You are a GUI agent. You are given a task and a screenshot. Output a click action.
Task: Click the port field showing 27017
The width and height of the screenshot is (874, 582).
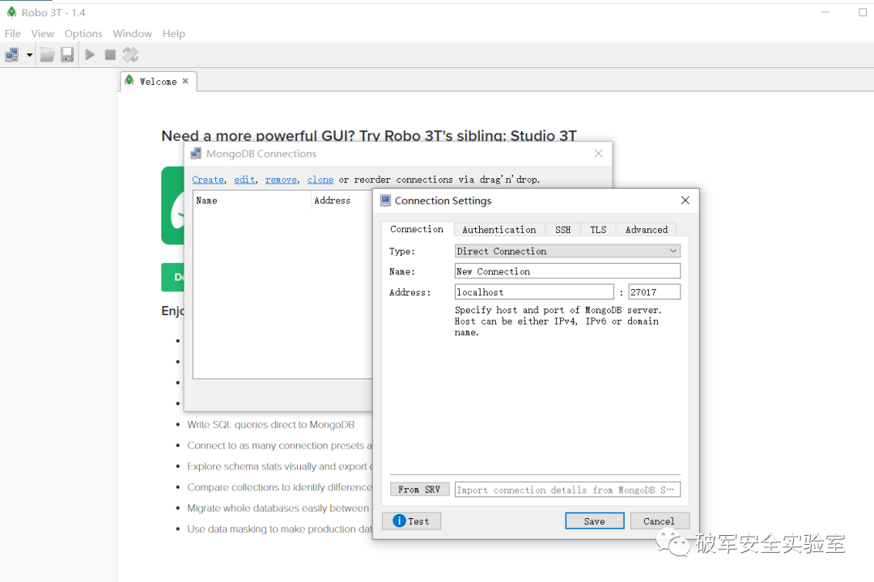655,292
